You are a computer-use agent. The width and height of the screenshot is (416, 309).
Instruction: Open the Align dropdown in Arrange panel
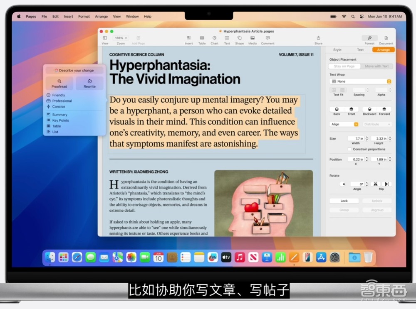click(344, 124)
